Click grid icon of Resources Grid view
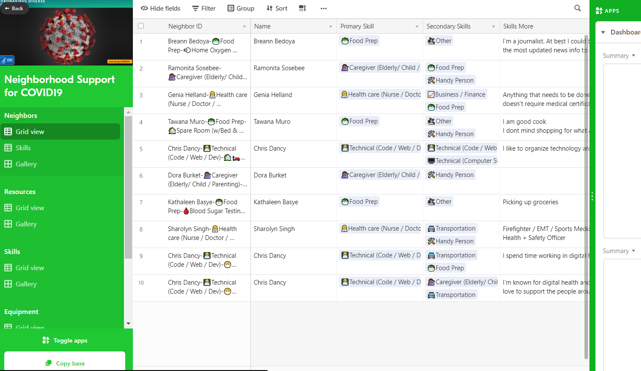 [8, 208]
